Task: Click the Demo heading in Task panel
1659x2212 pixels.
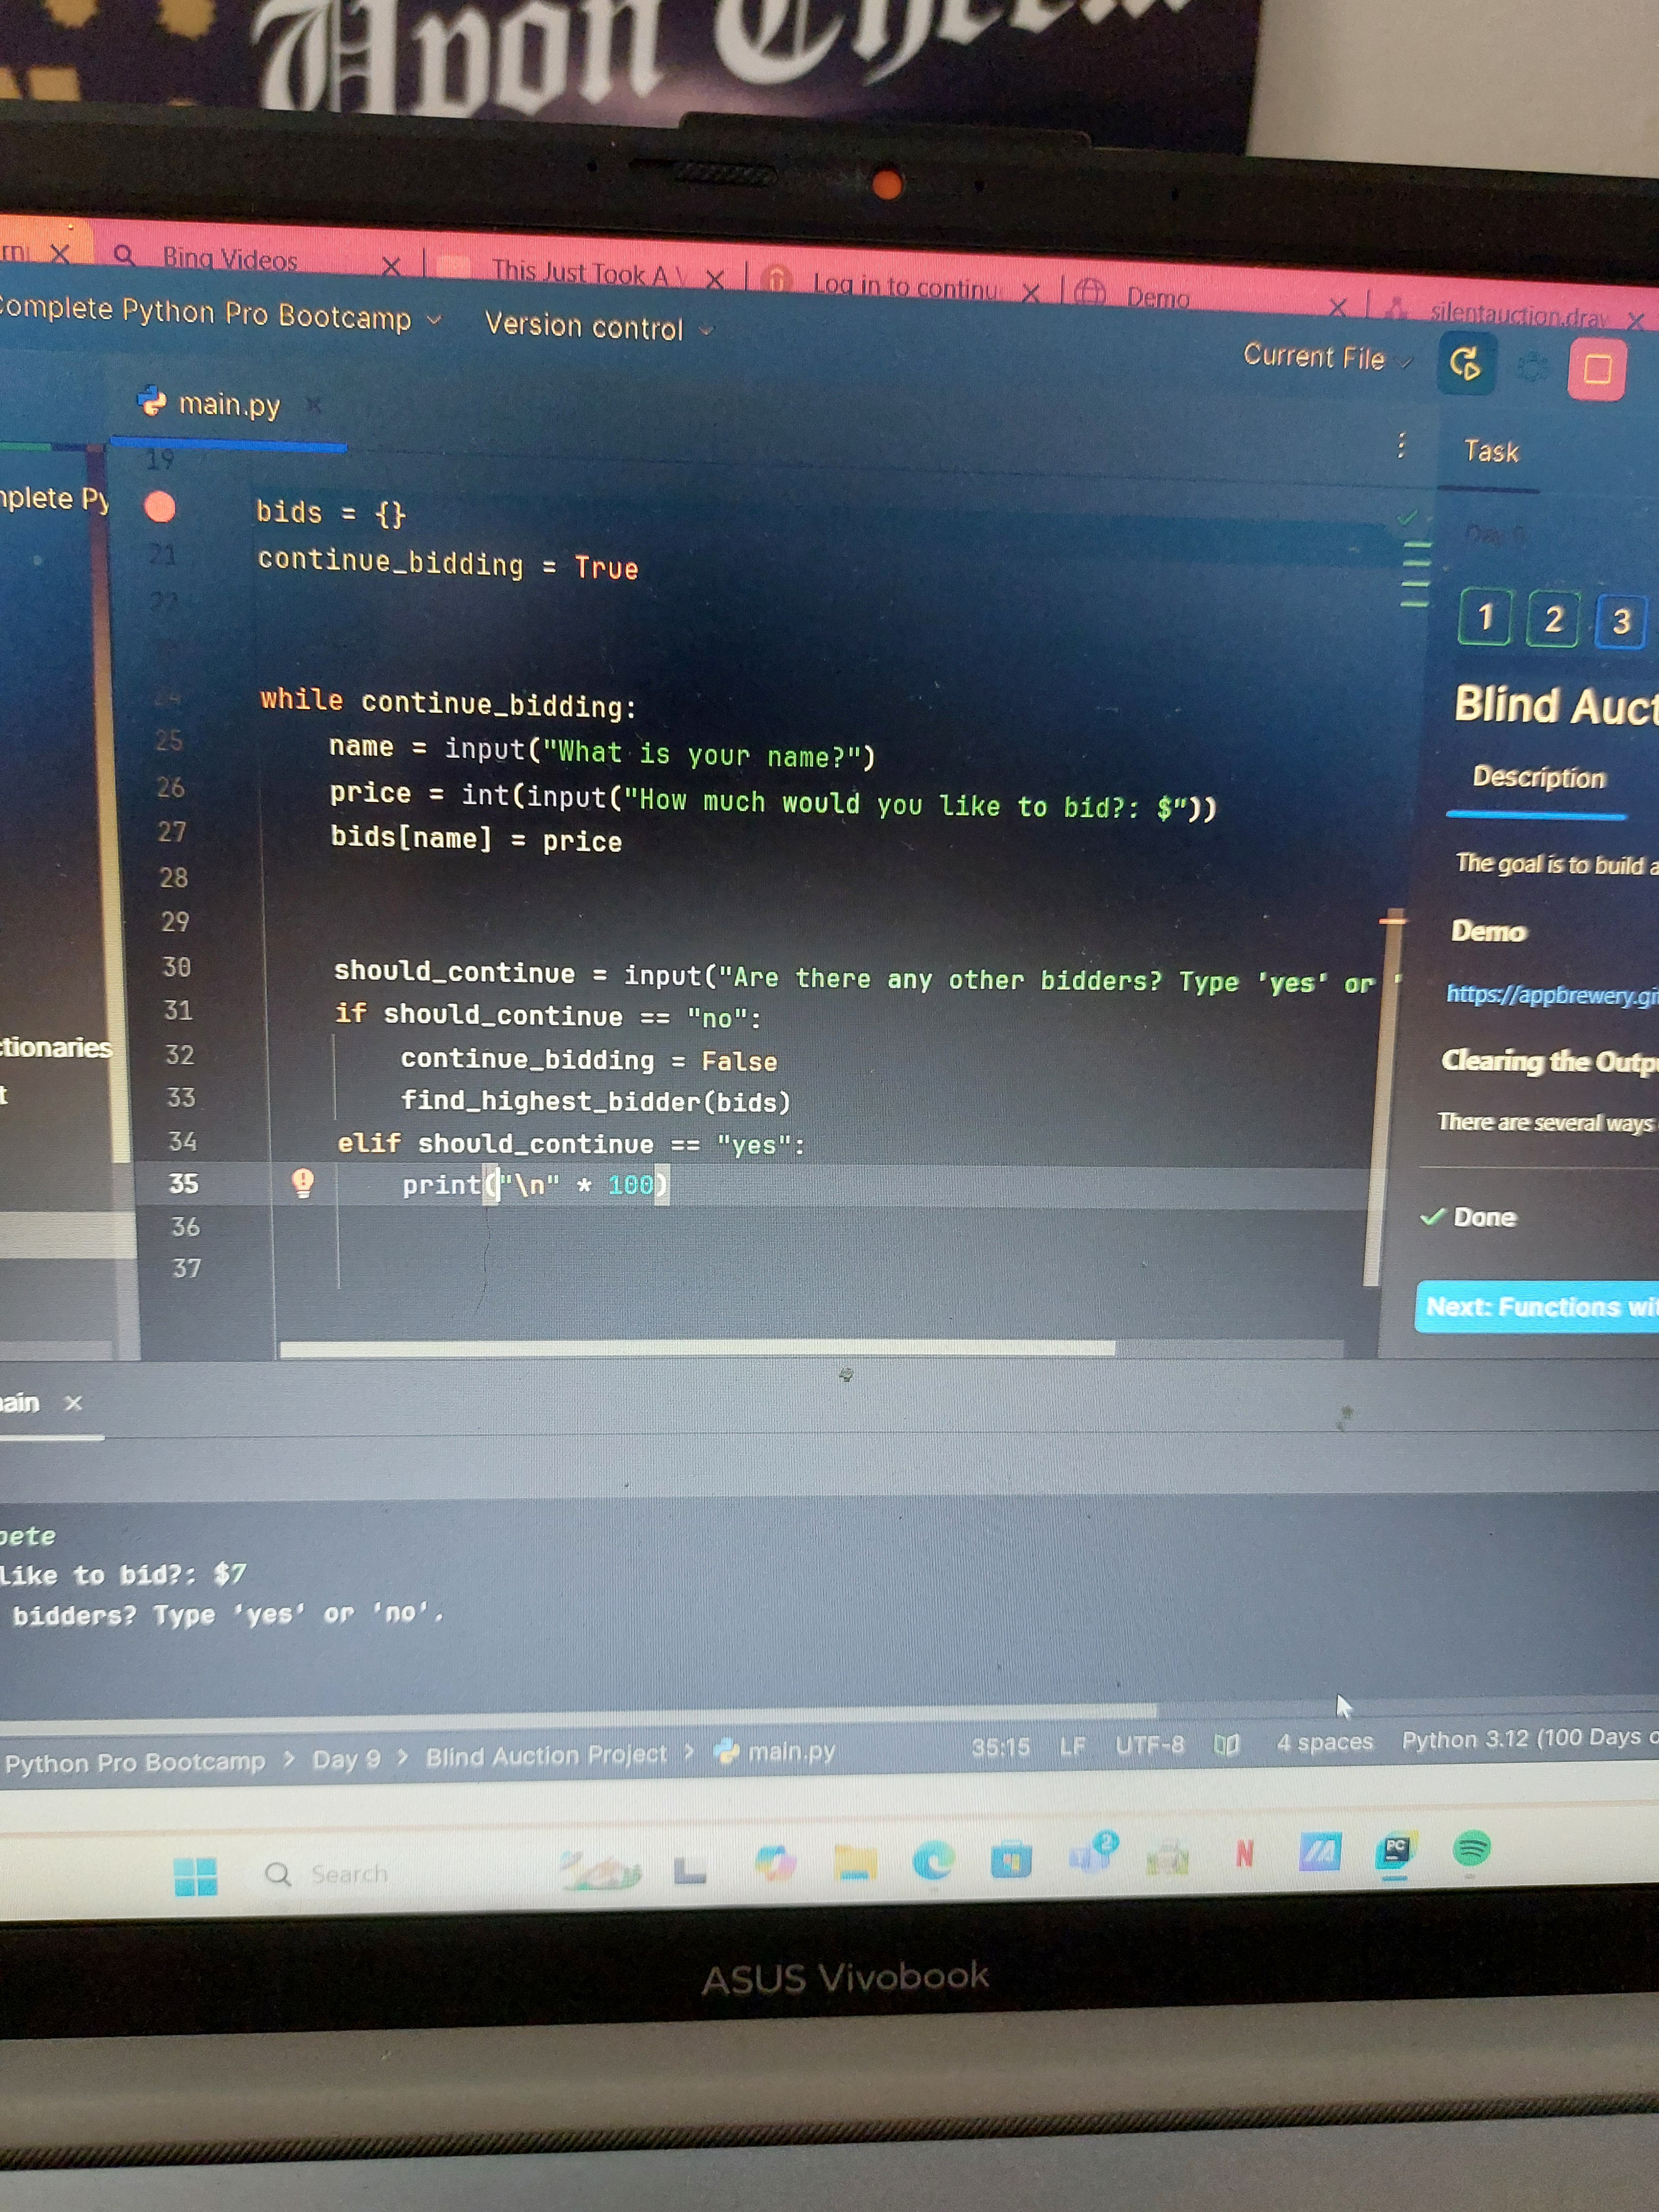Action: (x=1488, y=931)
